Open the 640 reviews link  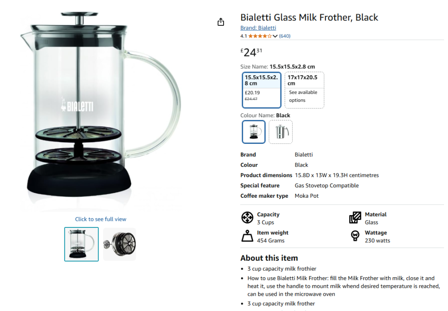[x=285, y=36]
